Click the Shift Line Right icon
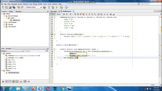 (x=101, y=14)
